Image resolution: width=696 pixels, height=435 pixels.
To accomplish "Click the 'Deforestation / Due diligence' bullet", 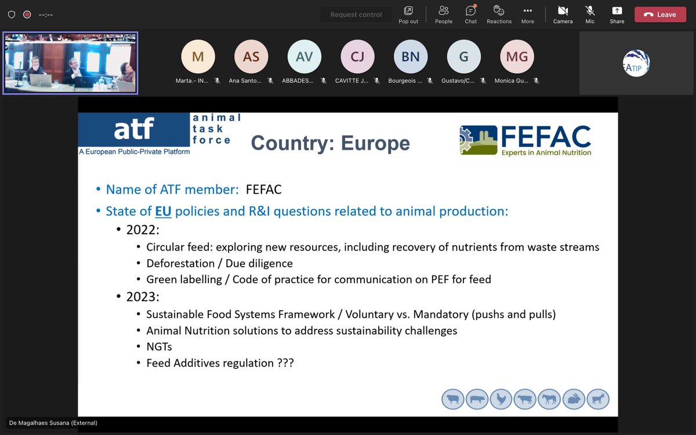I will [219, 263].
